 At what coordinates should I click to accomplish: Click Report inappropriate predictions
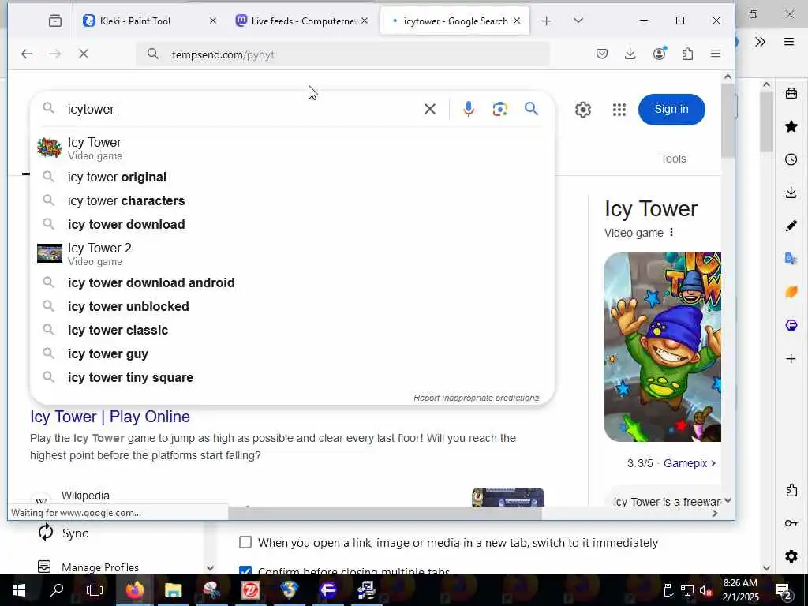coord(476,398)
